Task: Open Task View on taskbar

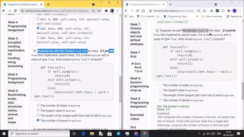Action: coord(74,134)
